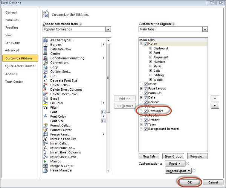Click the Conditional Formatting icon

click(x=45, y=58)
